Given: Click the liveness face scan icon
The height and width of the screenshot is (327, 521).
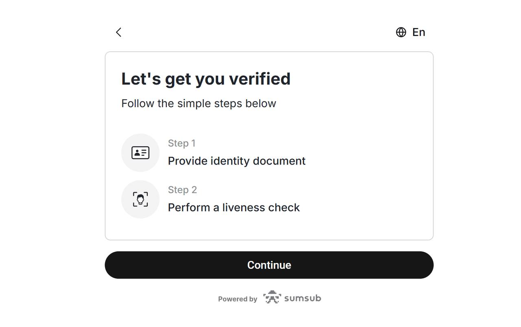Looking at the screenshot, I should [140, 199].
